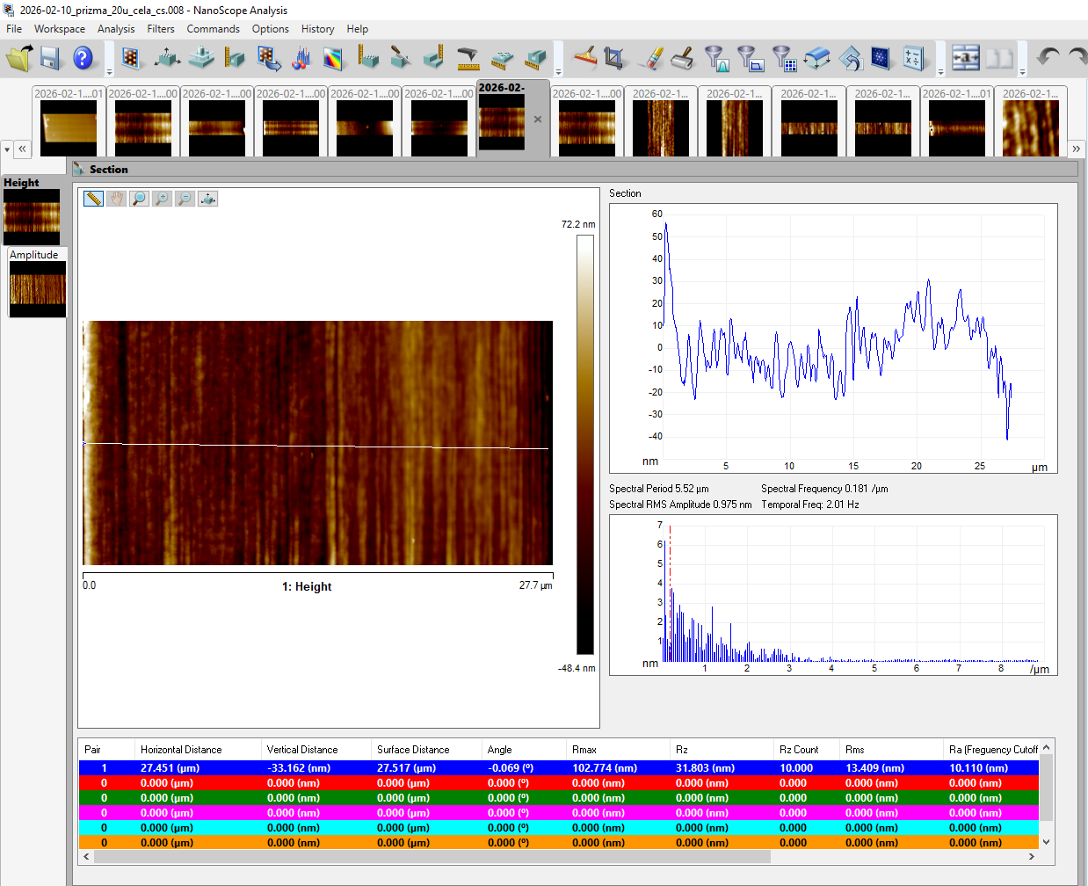The width and height of the screenshot is (1088, 886).
Task: Select the Crop and Split tool
Action: pyautogui.click(x=614, y=59)
